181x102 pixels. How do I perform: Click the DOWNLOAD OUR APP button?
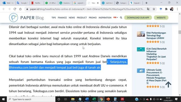pyautogui.click(x=138, y=18)
